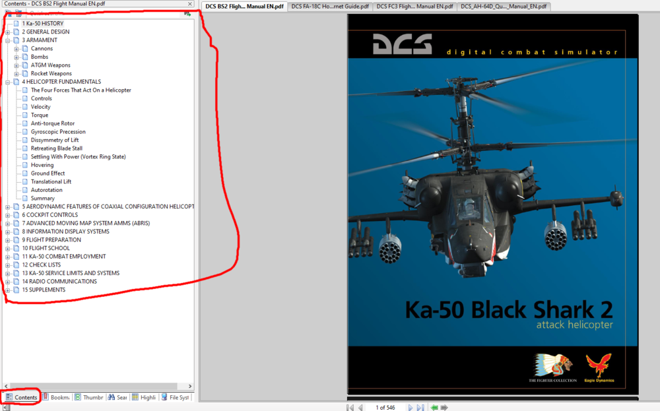
Task: Click the gray next view arrow
Action: (x=444, y=407)
